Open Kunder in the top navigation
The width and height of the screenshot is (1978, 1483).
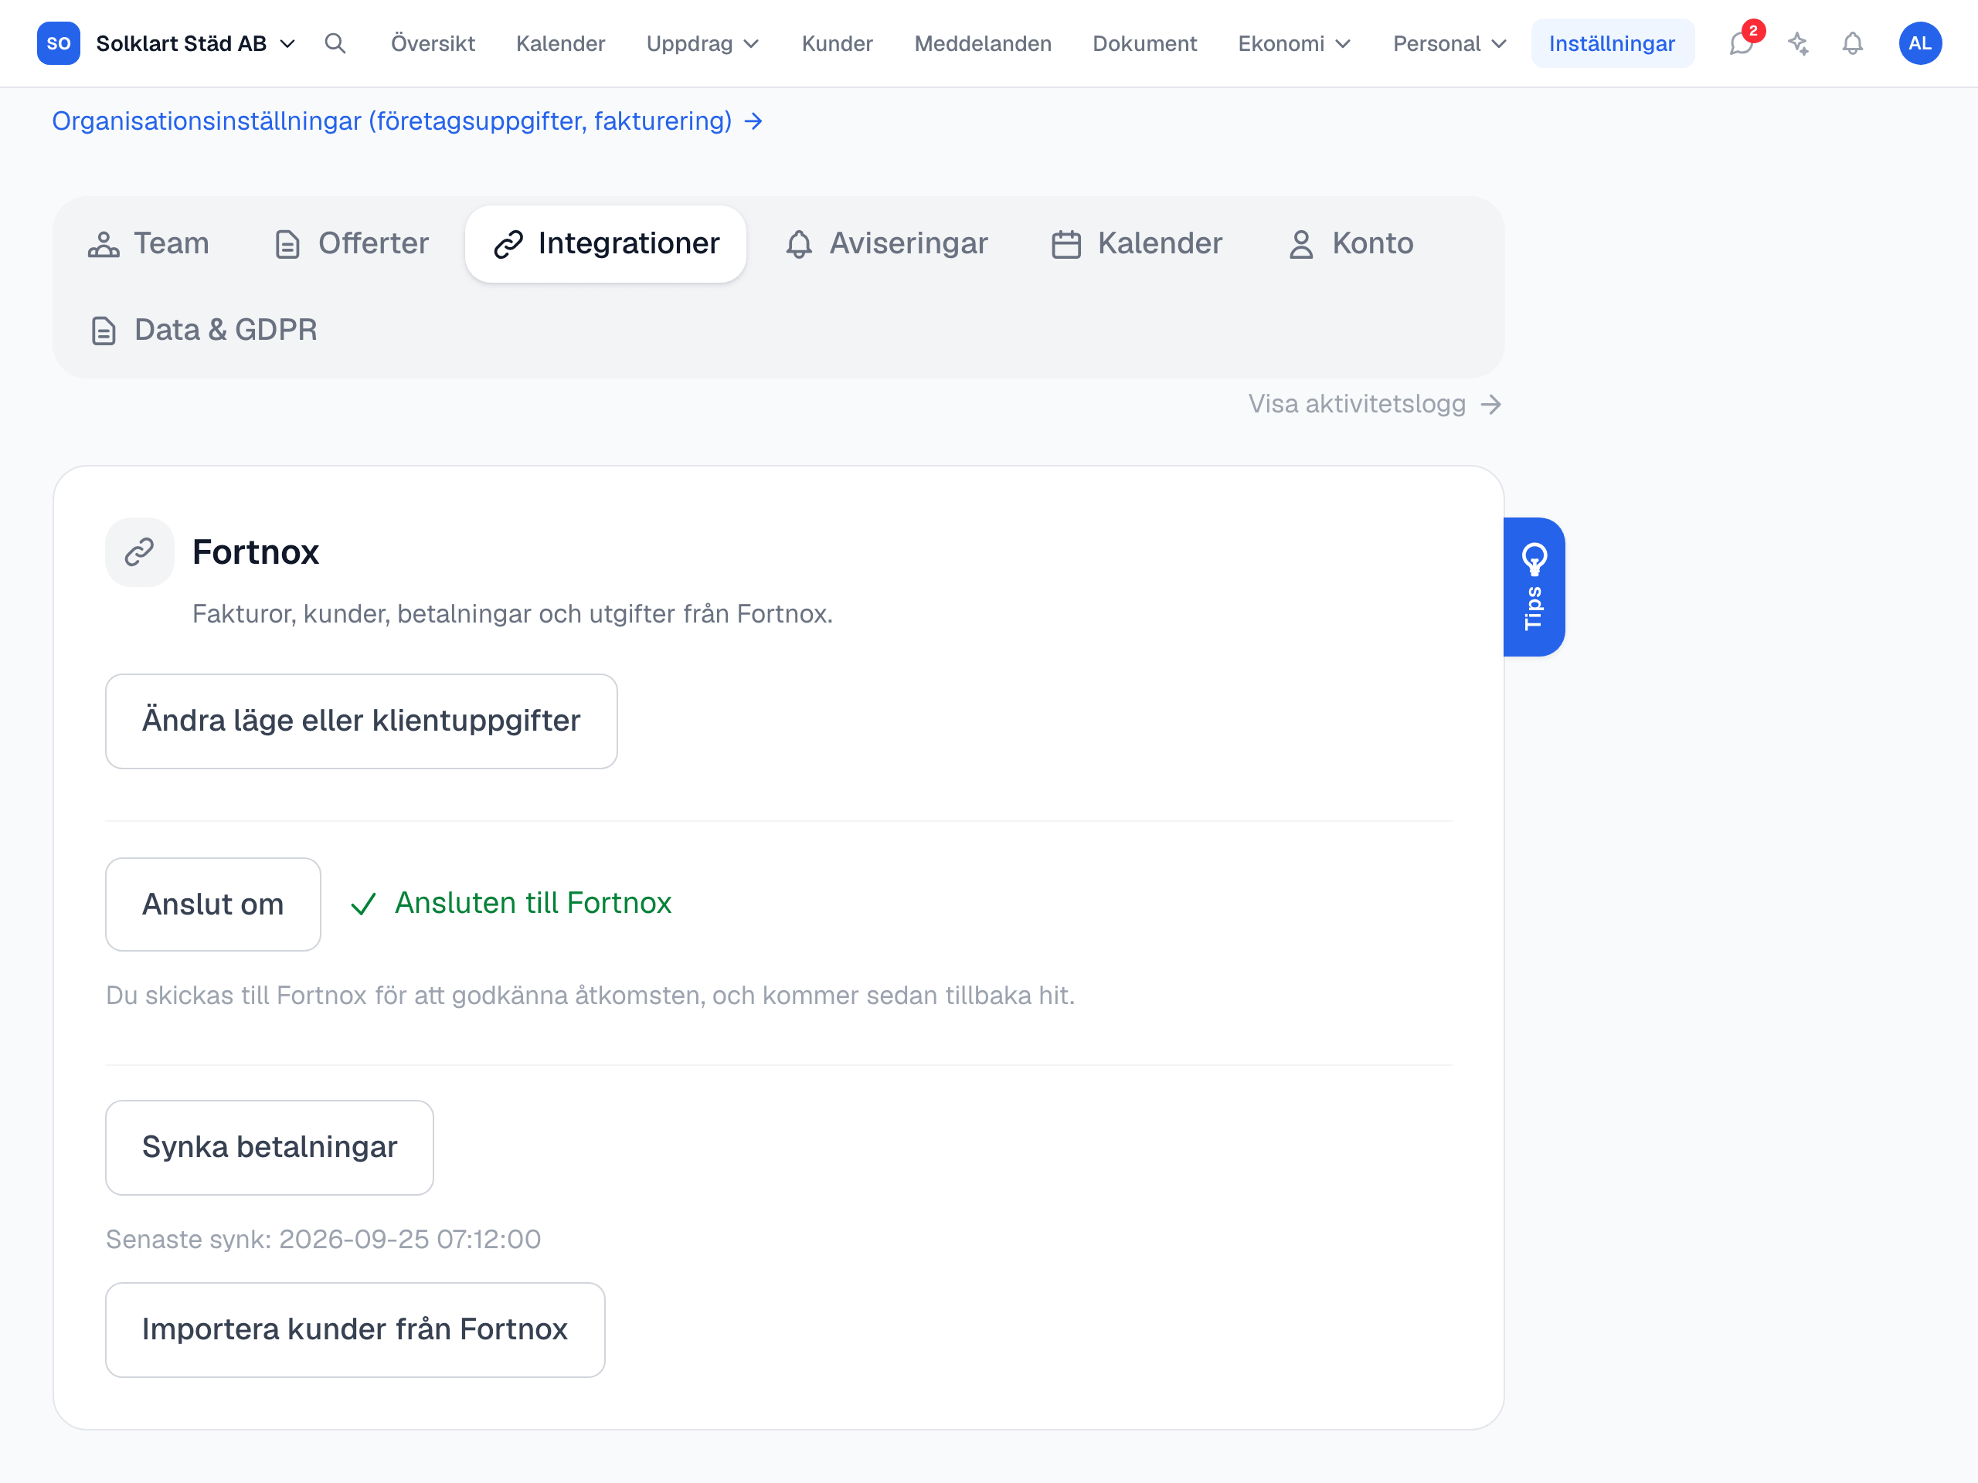coord(837,43)
